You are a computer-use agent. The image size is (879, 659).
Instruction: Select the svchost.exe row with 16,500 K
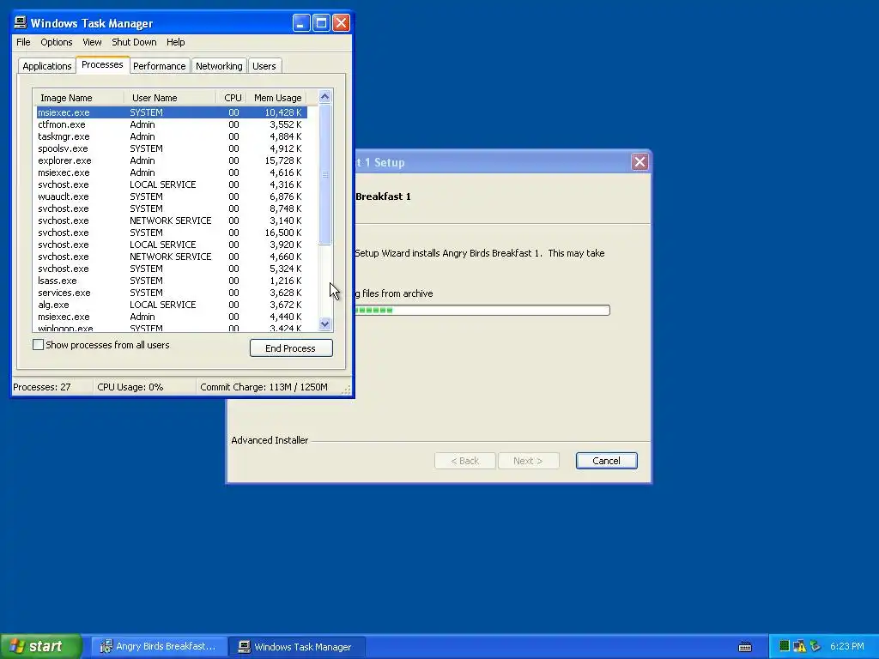(172, 233)
